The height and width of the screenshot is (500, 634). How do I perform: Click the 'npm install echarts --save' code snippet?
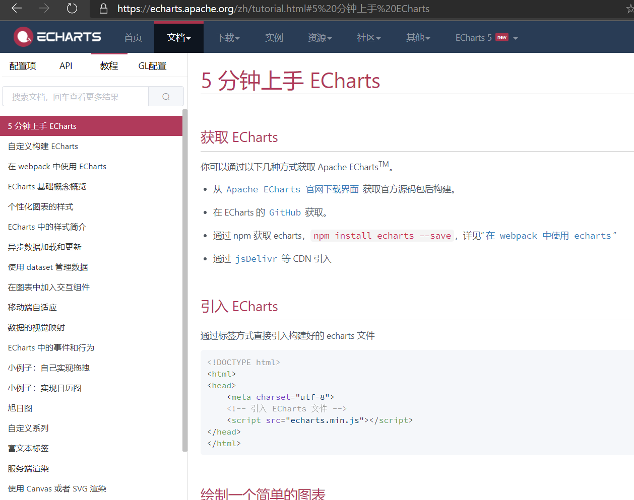pyautogui.click(x=382, y=236)
